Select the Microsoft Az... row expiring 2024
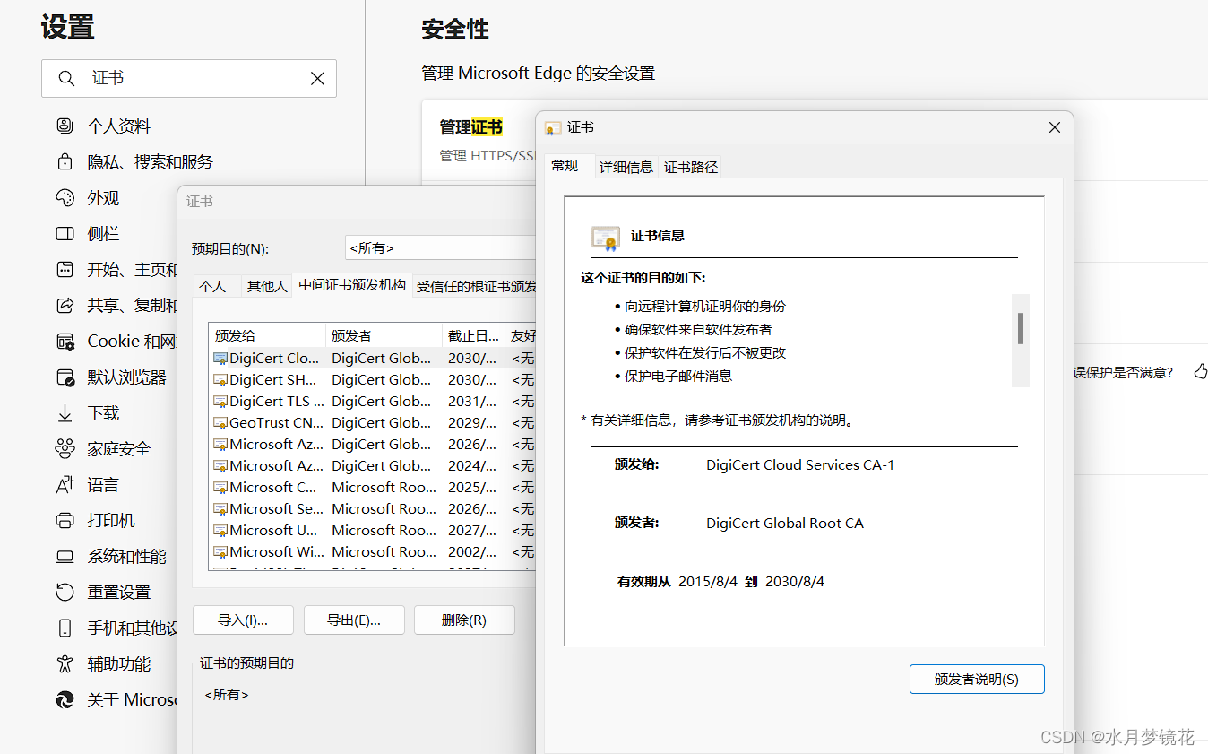The height and width of the screenshot is (754, 1208). click(x=372, y=466)
